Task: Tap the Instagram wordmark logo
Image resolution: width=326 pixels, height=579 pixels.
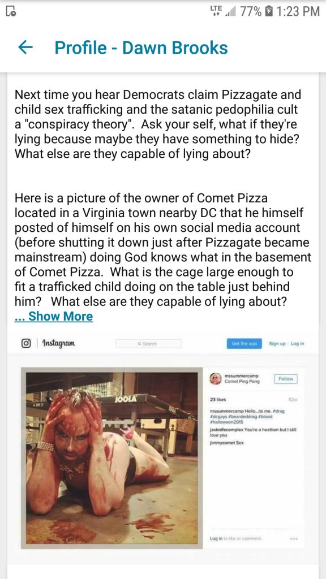Action: click(59, 343)
